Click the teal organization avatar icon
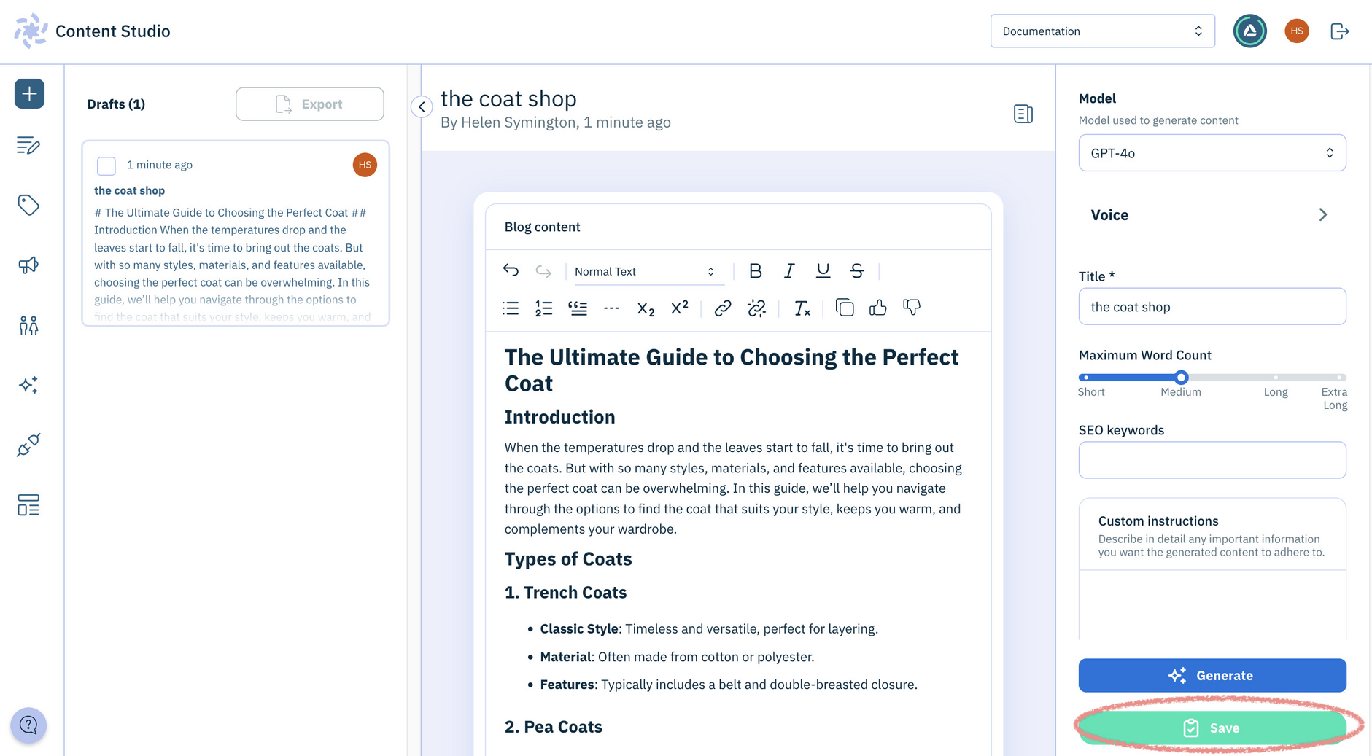The width and height of the screenshot is (1372, 756). coord(1249,31)
